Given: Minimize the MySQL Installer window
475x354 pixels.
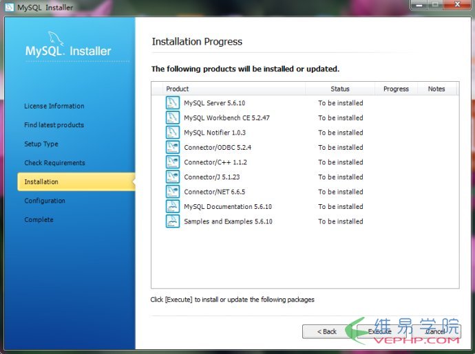Looking at the screenshot, I should coord(419,5).
